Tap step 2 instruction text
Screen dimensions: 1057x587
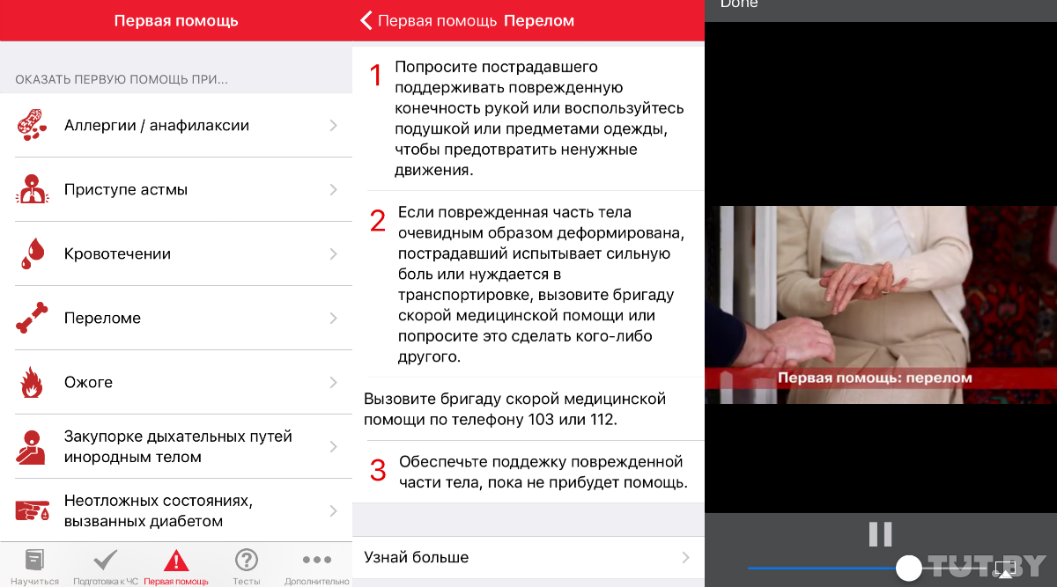click(541, 284)
